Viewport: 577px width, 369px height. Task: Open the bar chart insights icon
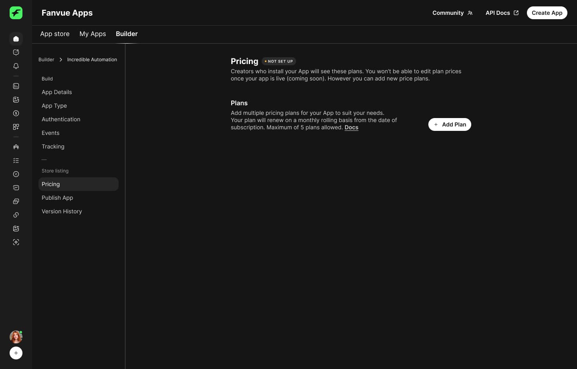[16, 86]
